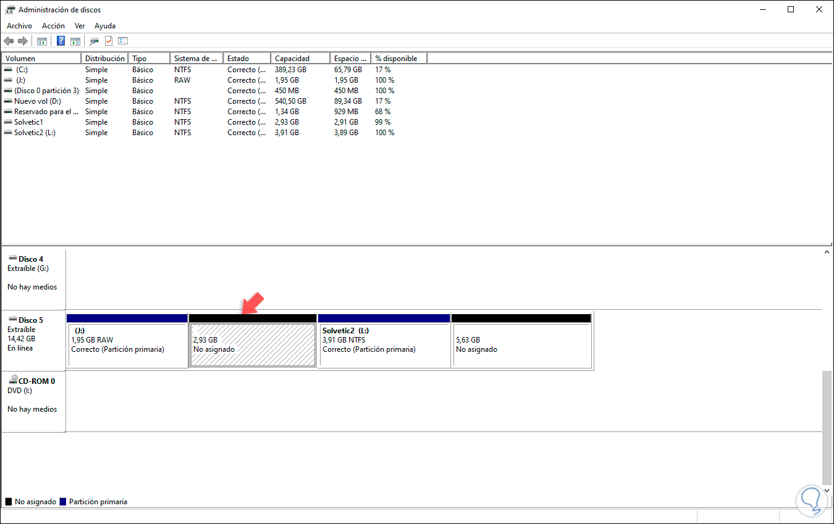This screenshot has height=524, width=834.
Task: Click the Properties magnifier icon
Action: pyautogui.click(x=93, y=41)
